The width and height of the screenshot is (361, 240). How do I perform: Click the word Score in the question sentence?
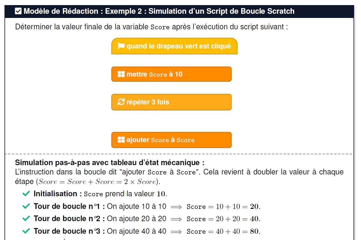coord(160,27)
